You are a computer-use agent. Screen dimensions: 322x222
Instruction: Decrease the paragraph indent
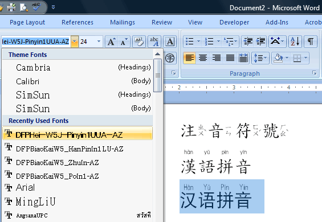(248, 41)
